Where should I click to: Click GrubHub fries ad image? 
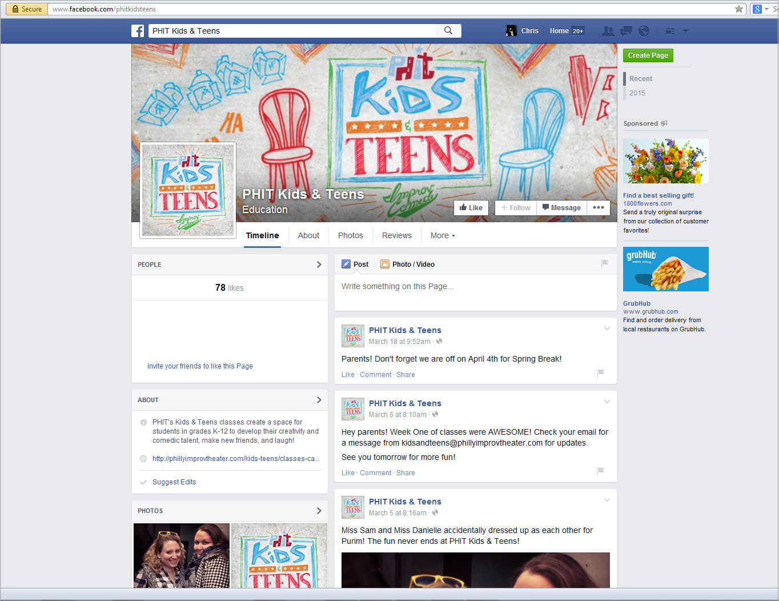[x=666, y=269]
